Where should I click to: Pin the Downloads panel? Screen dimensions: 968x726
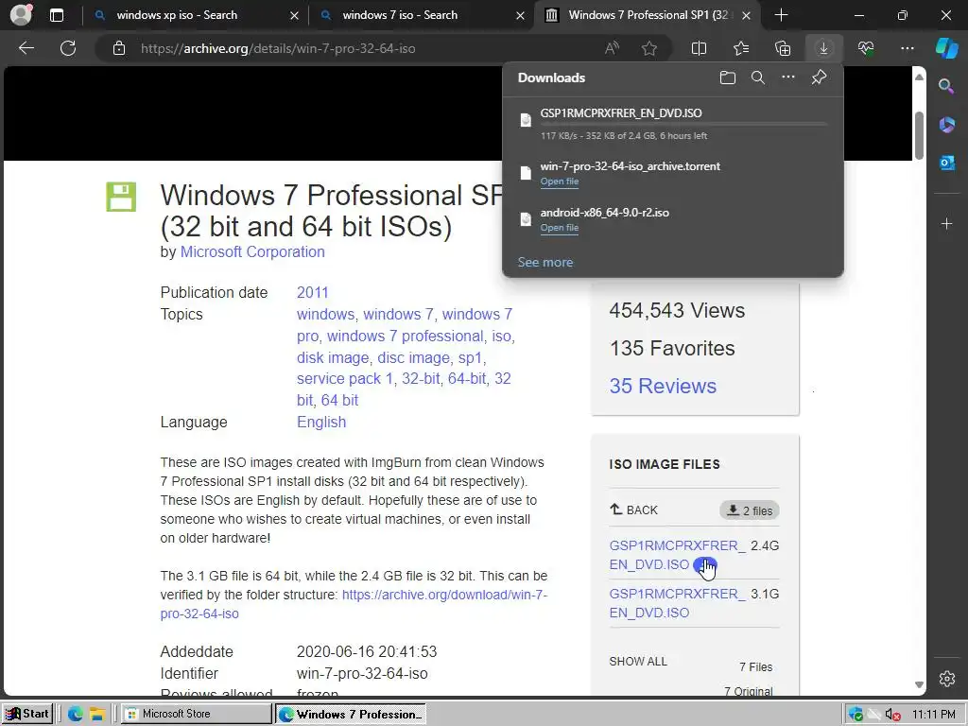820,78
